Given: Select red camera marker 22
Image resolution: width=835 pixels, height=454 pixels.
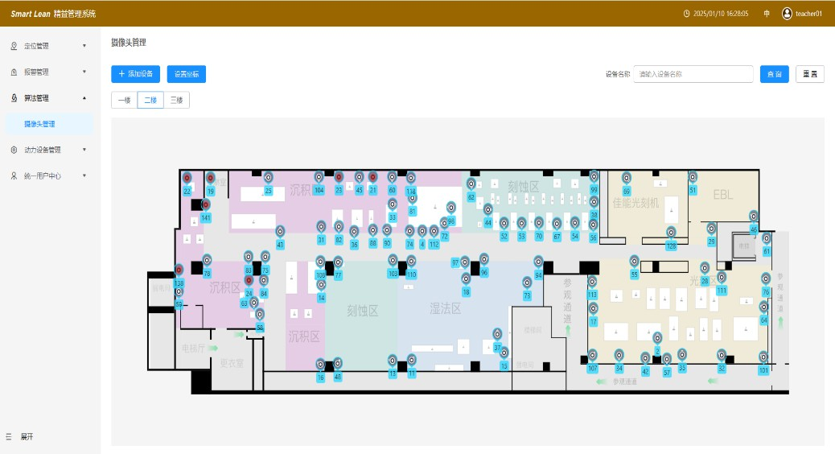Looking at the screenshot, I should (187, 178).
